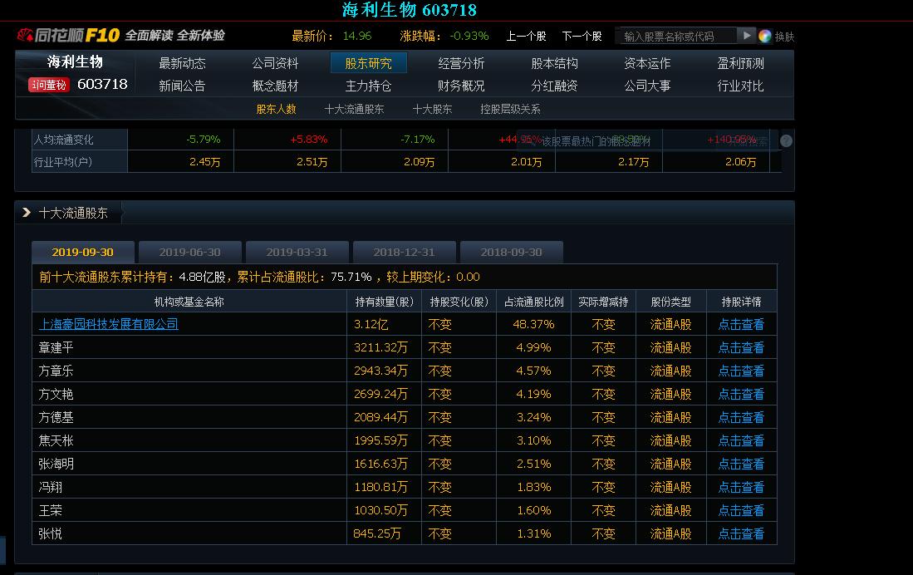Click the help question mark icon
The image size is (913, 575).
786,141
